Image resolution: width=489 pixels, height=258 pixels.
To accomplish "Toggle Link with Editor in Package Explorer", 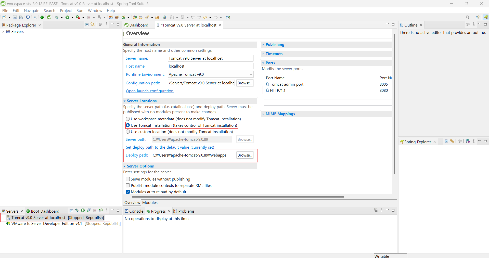I will (x=93, y=24).
